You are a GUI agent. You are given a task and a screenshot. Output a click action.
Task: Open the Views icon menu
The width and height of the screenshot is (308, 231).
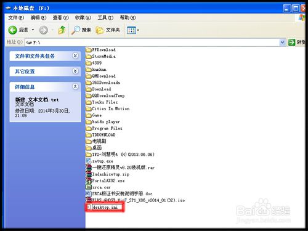coord(133,30)
